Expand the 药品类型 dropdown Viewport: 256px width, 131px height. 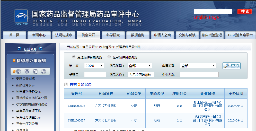[140, 66]
